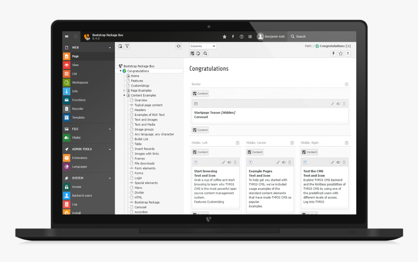
Task: Select Home in the page tree
Action: [x=135, y=76]
